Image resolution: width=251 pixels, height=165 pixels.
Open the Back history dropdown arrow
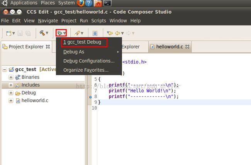(x=122, y=33)
